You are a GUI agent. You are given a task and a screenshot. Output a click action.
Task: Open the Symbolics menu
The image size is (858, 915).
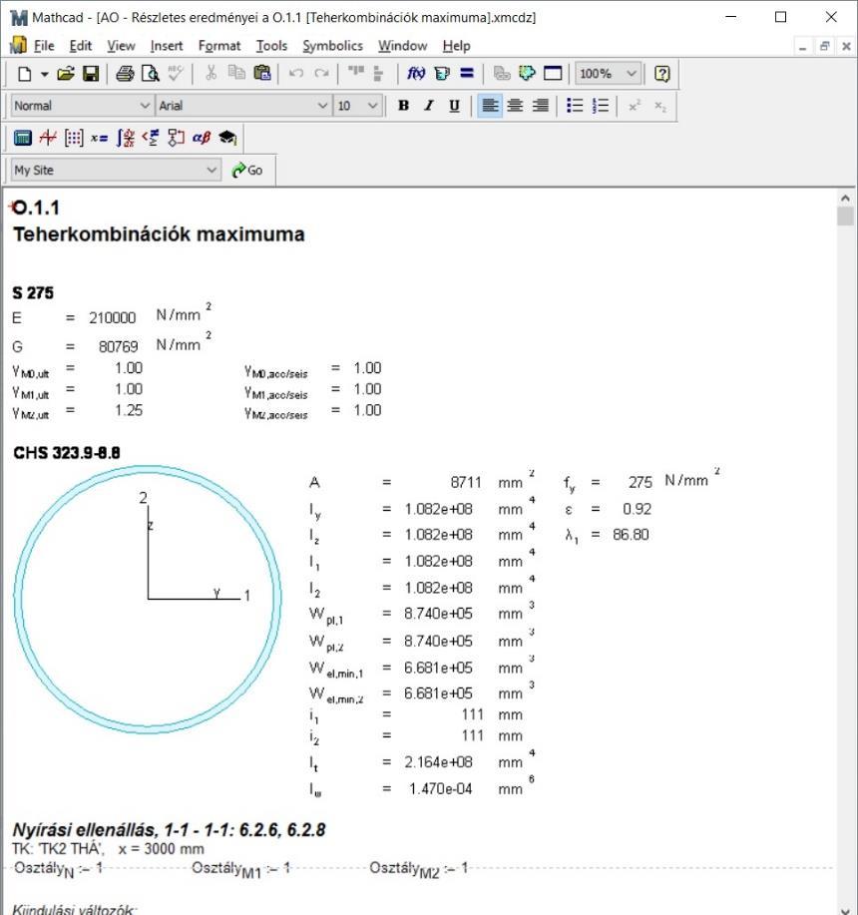[x=332, y=46]
